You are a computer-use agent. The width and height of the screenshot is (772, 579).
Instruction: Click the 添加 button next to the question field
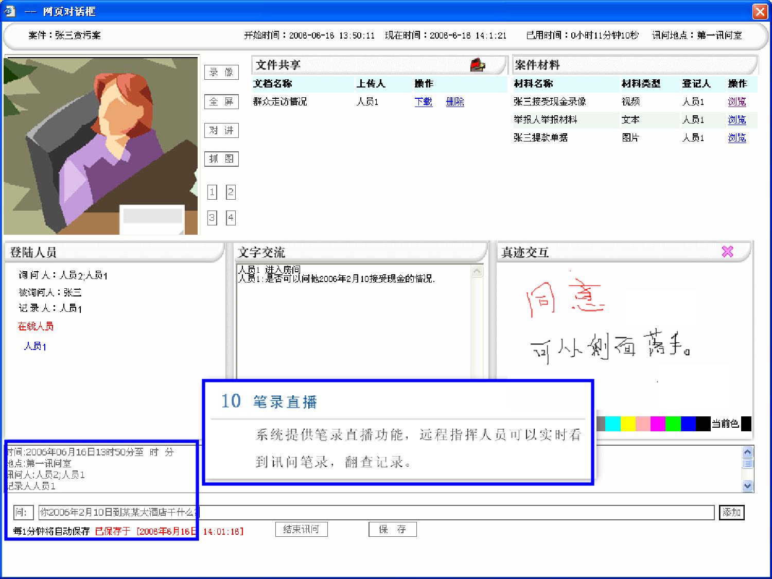pos(731,512)
